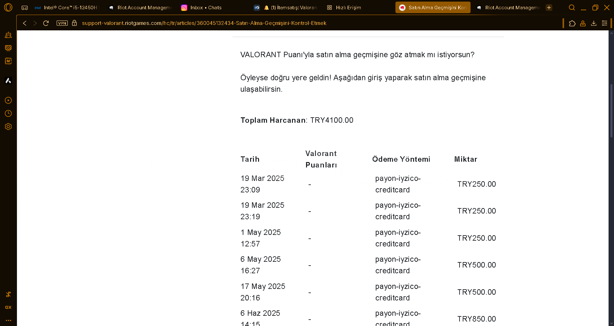The height and width of the screenshot is (326, 614).
Task: Switch to the last Riot Account Management tab
Action: point(508,7)
